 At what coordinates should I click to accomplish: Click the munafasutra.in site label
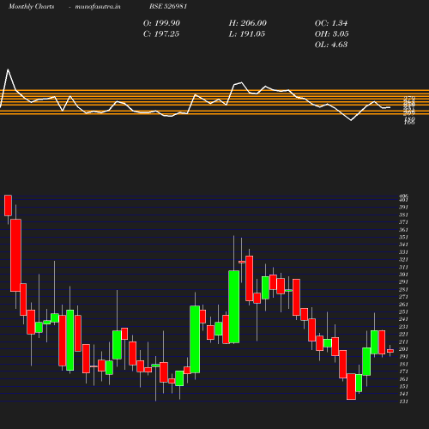[x=98, y=6]
